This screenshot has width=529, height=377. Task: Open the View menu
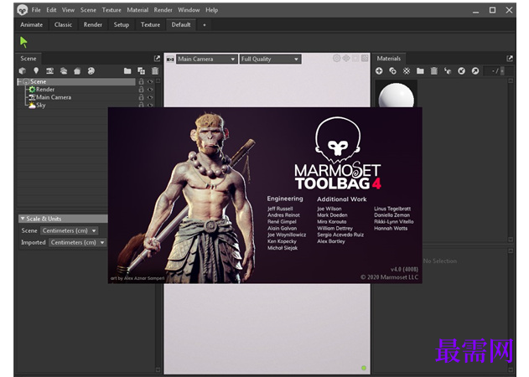click(x=68, y=10)
